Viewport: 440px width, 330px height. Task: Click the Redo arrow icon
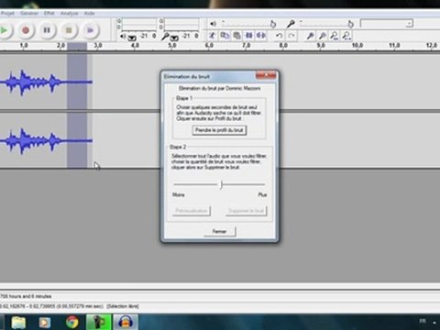(291, 36)
